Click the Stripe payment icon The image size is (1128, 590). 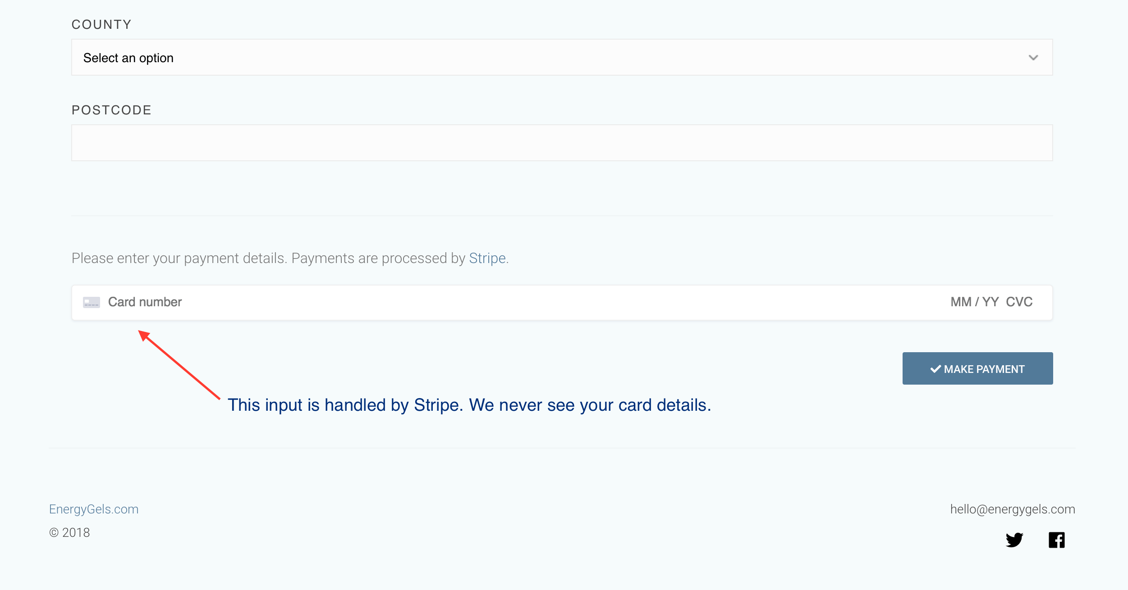(x=90, y=302)
